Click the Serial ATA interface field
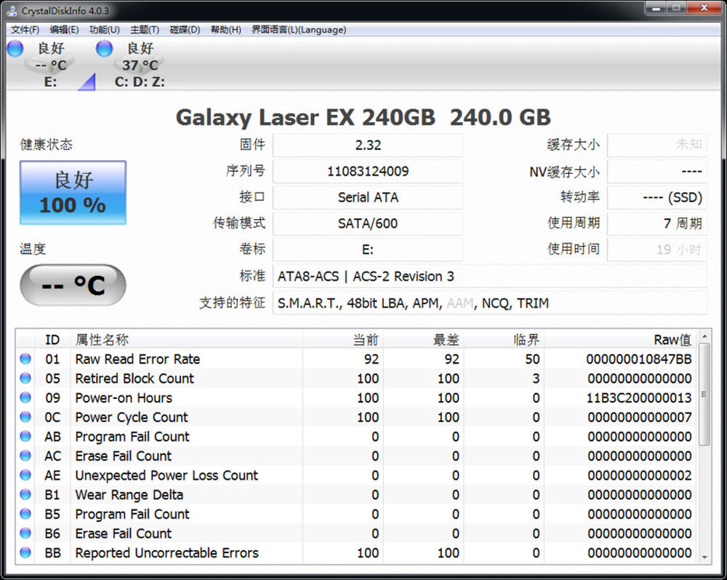This screenshot has height=580, width=727. tap(368, 198)
